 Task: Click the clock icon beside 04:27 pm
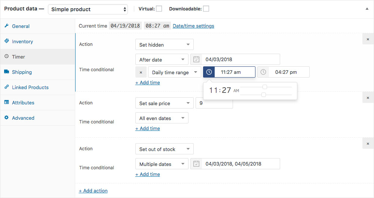point(263,72)
